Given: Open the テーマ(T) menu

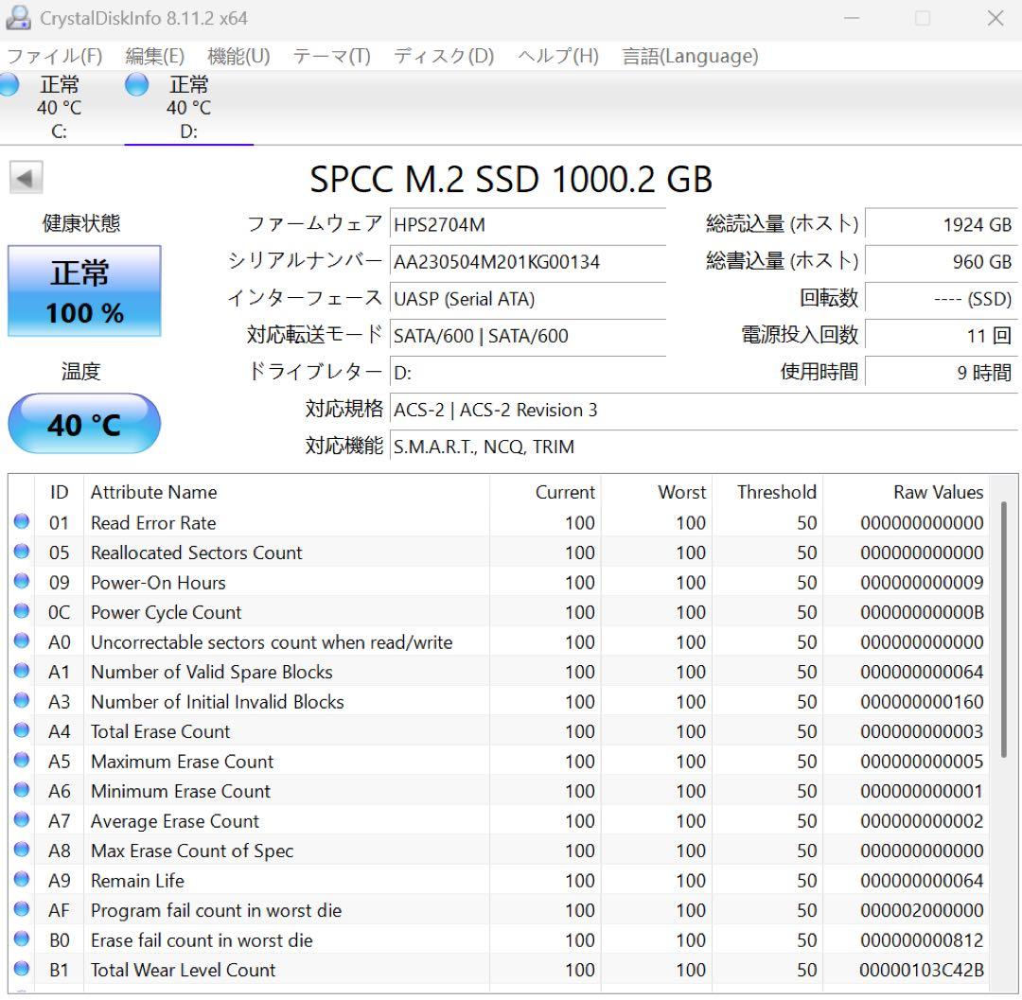Looking at the screenshot, I should [x=332, y=56].
